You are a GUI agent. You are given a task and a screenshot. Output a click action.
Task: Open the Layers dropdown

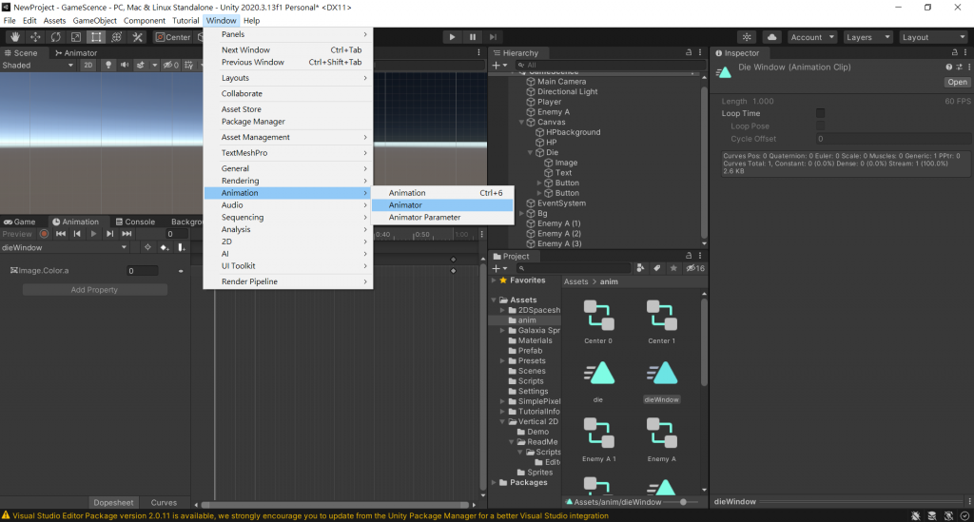[x=867, y=37]
